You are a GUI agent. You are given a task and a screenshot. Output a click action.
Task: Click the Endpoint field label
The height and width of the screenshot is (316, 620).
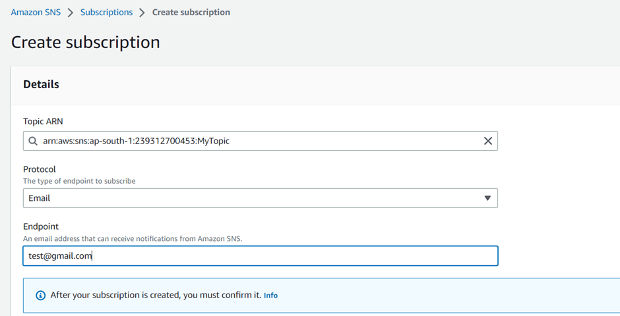(42, 226)
